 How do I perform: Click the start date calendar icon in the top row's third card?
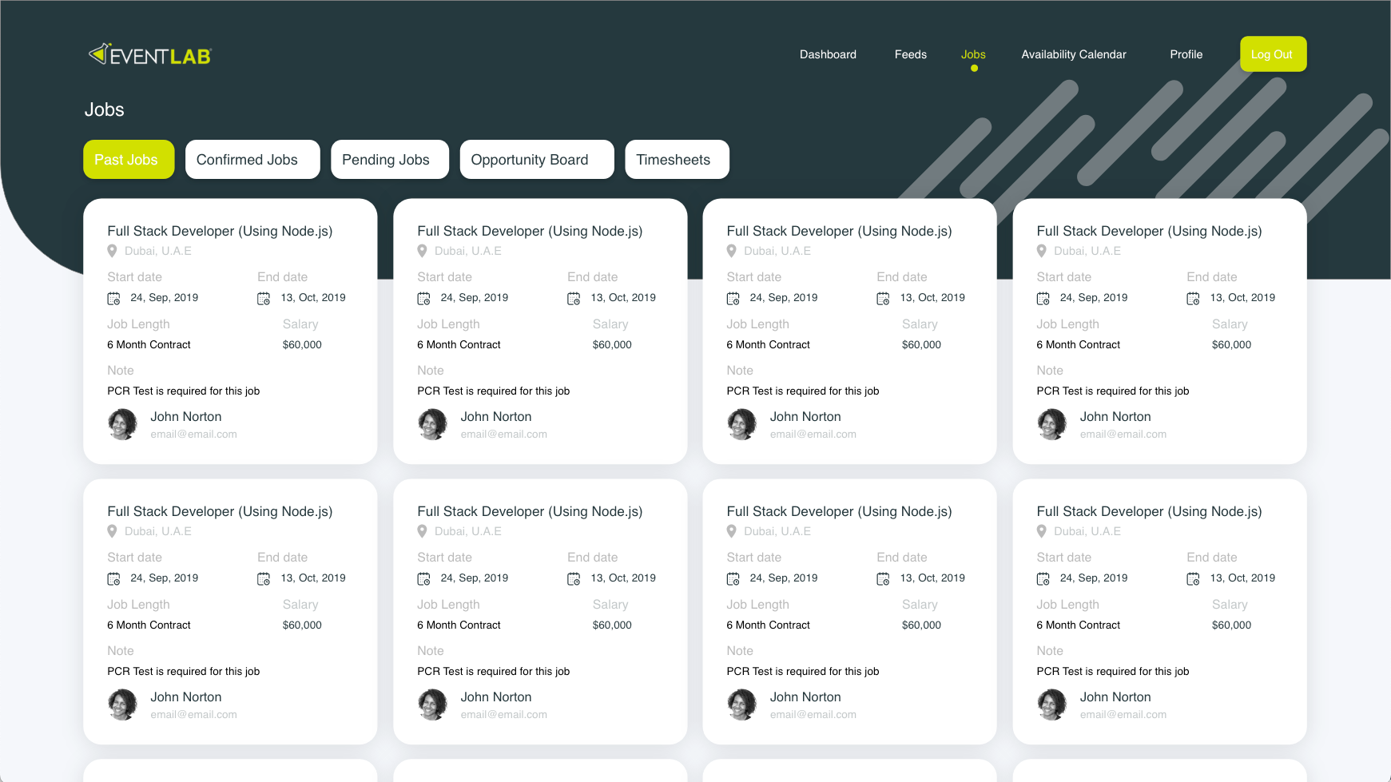click(x=733, y=299)
